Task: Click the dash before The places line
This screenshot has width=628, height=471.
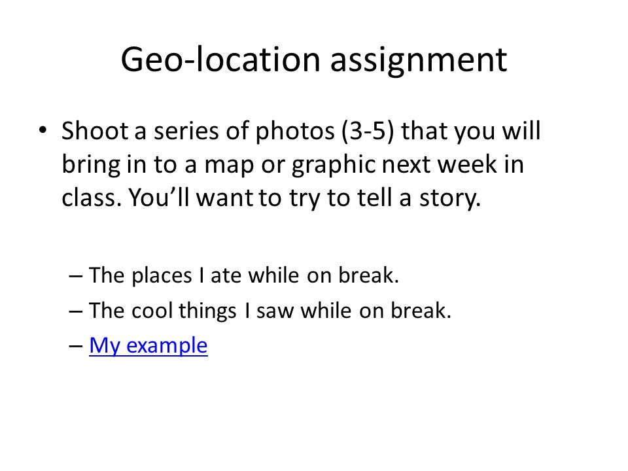Action: 76,276
